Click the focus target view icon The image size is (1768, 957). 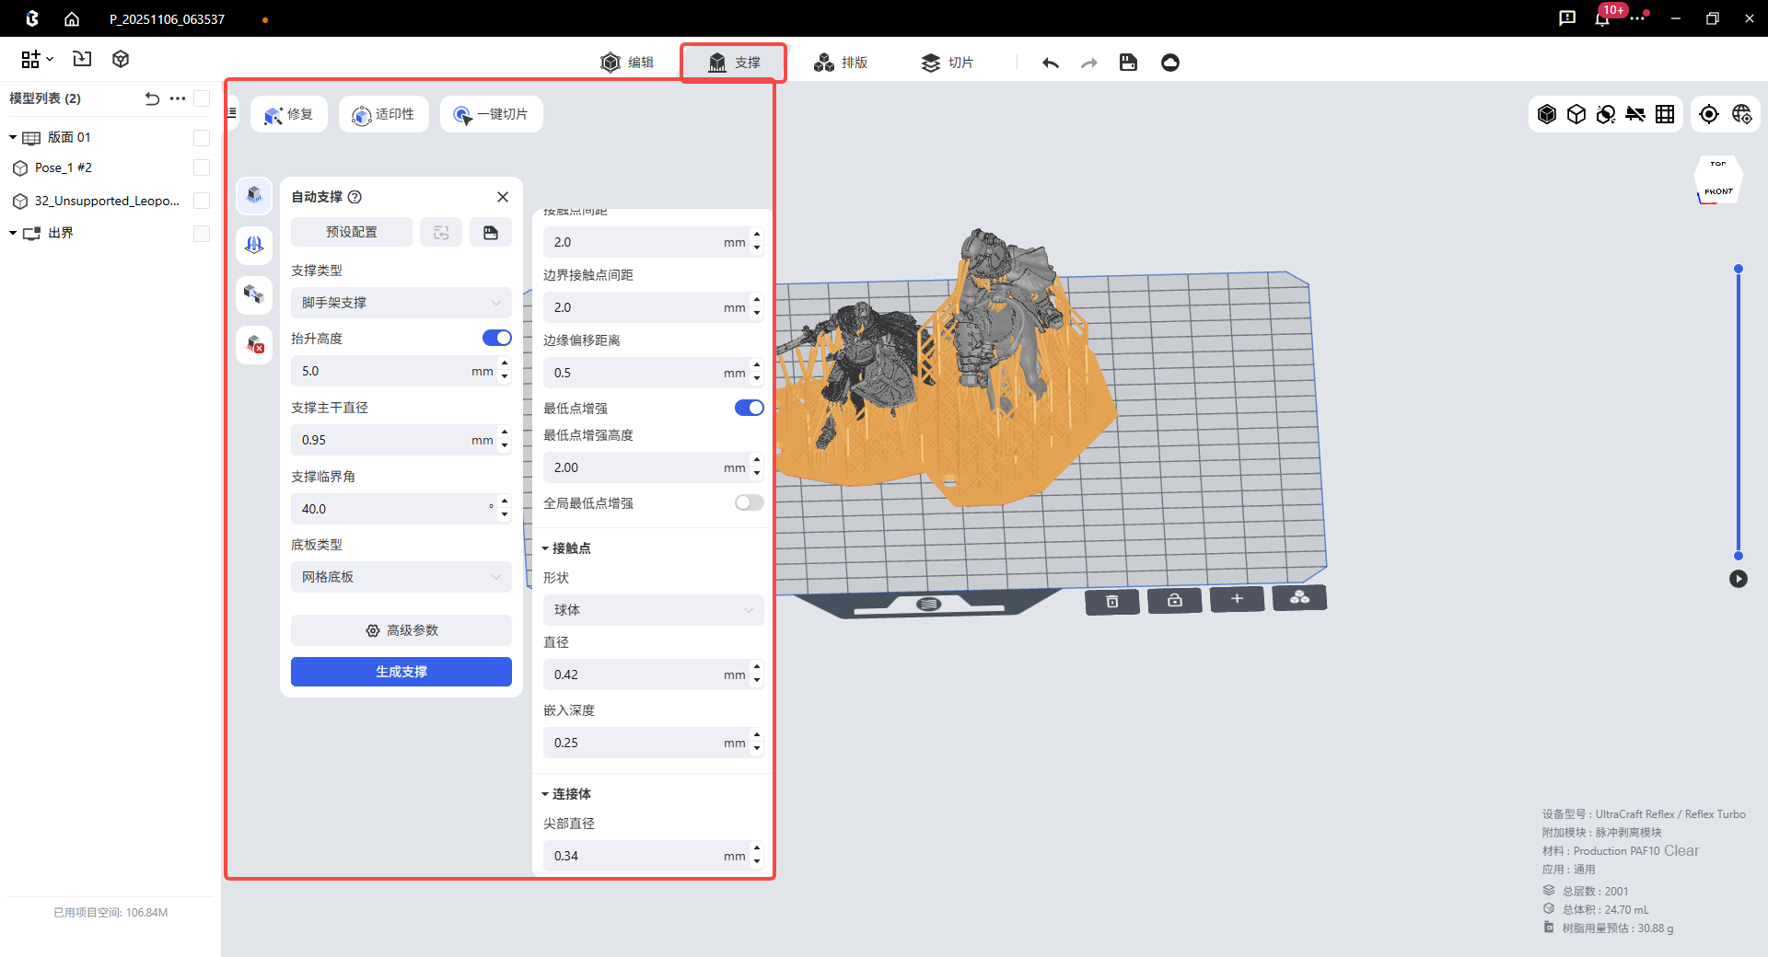click(1709, 114)
